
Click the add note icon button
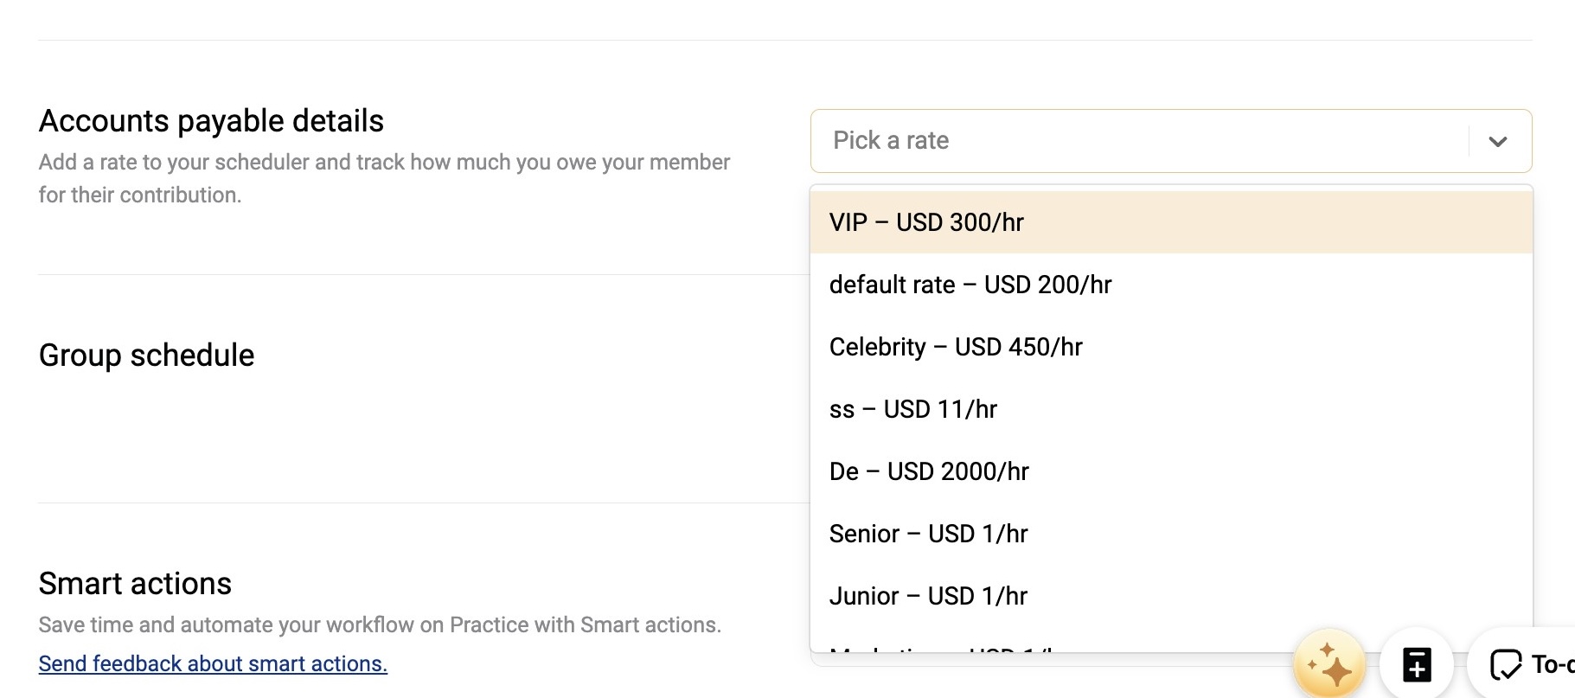[x=1416, y=664]
